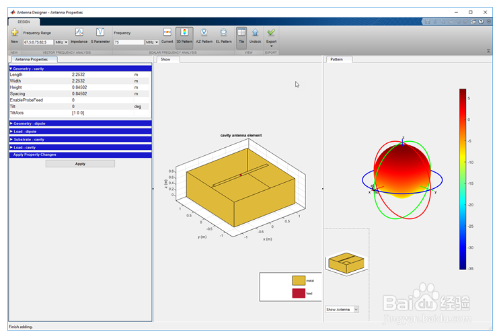The height and width of the screenshot is (336, 499).
Task: Open the EL Pattern plot
Action: 224,36
